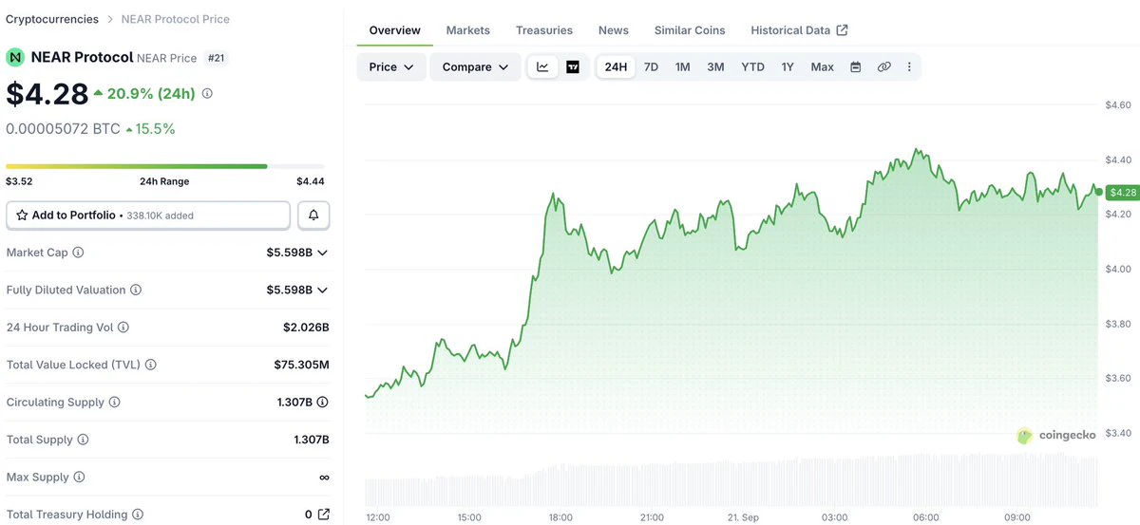
Task: Switch to the Treasuries tab
Action: point(544,30)
